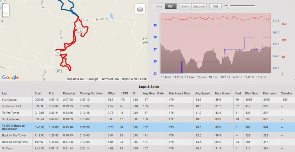295x152 pixels.
Task: Click the elevation profile chart area
Action: click(x=215, y=43)
